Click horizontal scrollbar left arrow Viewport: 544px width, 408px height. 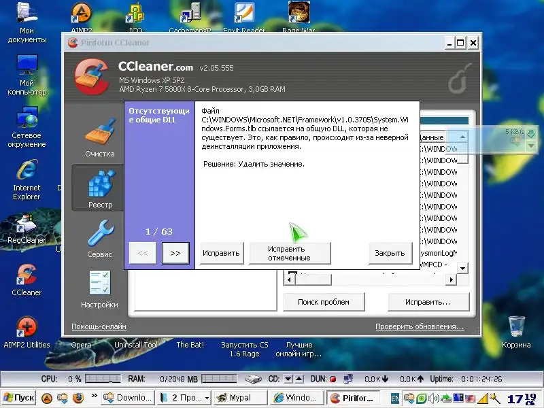click(x=289, y=279)
